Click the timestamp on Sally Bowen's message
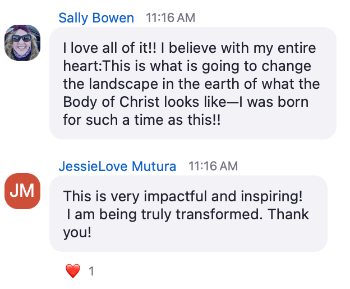The height and width of the screenshot is (289, 350). [171, 18]
